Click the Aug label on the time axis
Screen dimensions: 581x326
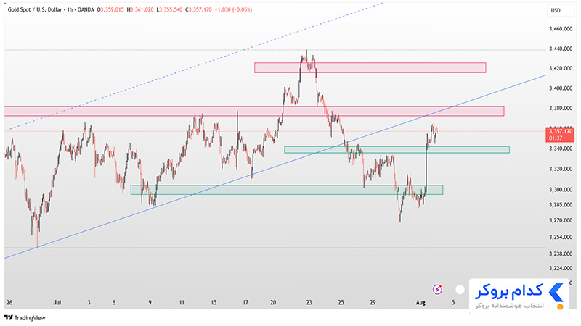pos(420,302)
